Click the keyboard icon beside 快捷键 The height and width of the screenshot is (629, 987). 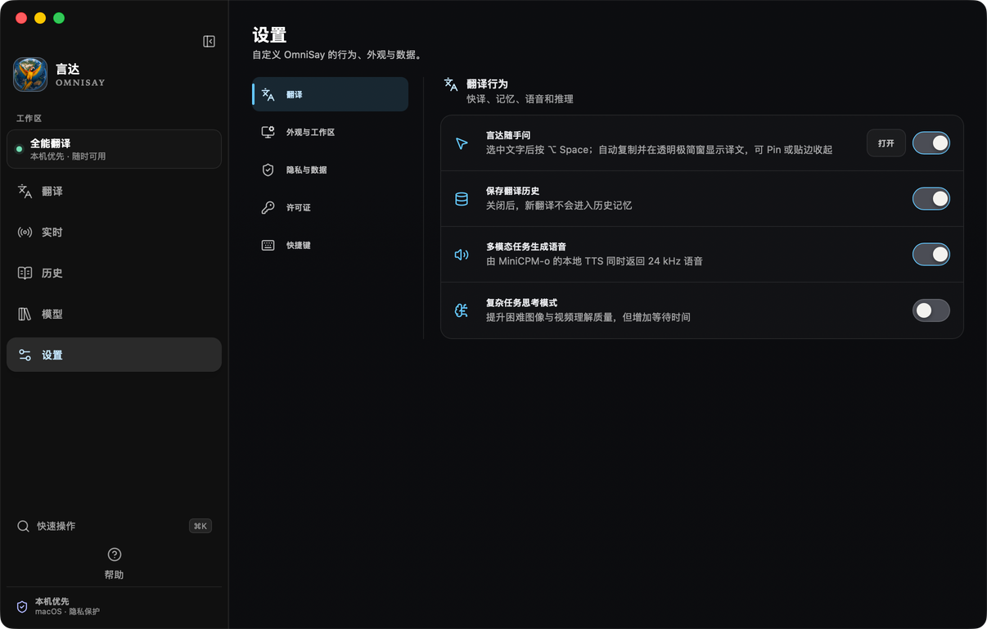click(x=268, y=245)
